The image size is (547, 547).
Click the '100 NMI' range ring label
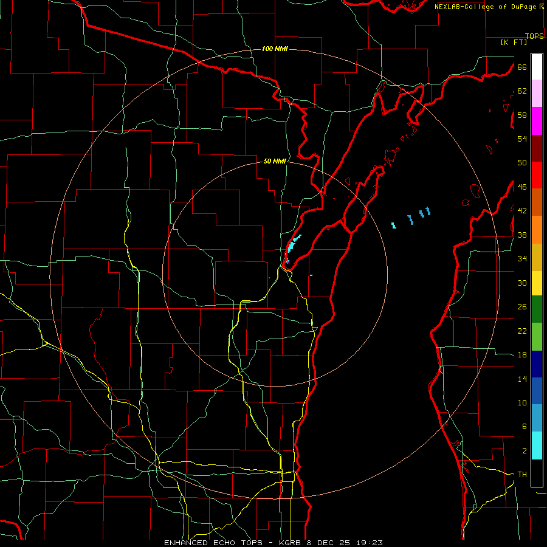coord(275,49)
